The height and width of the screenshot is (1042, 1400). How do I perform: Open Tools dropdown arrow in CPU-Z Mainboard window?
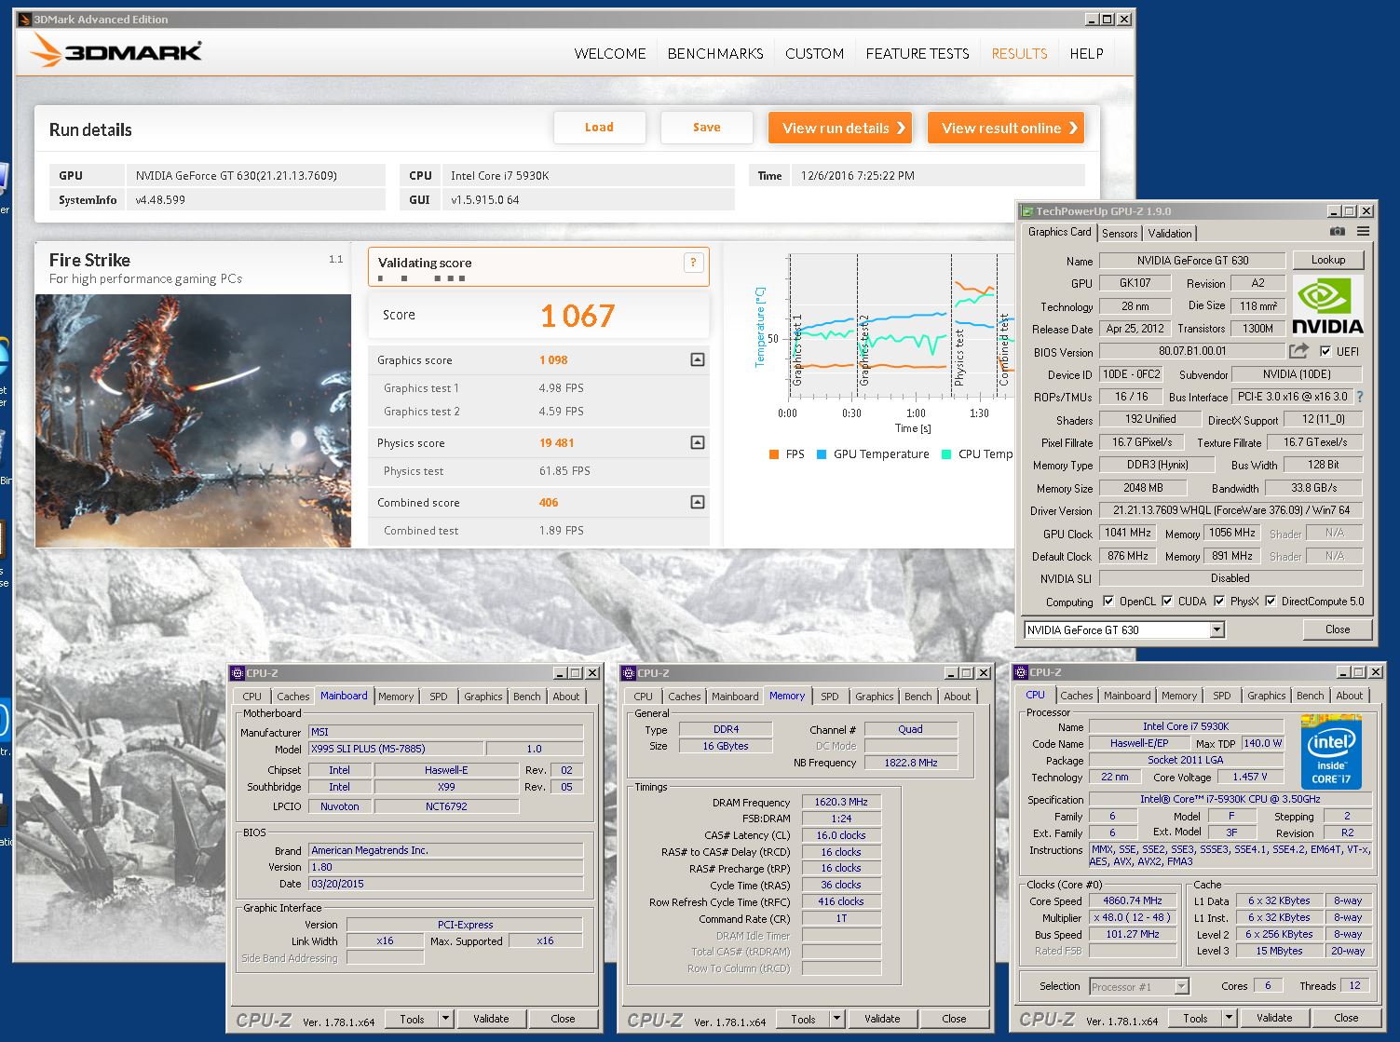(x=445, y=1019)
